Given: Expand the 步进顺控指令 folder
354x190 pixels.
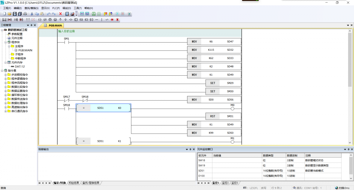Looking at the screenshot, I should point(6,75).
